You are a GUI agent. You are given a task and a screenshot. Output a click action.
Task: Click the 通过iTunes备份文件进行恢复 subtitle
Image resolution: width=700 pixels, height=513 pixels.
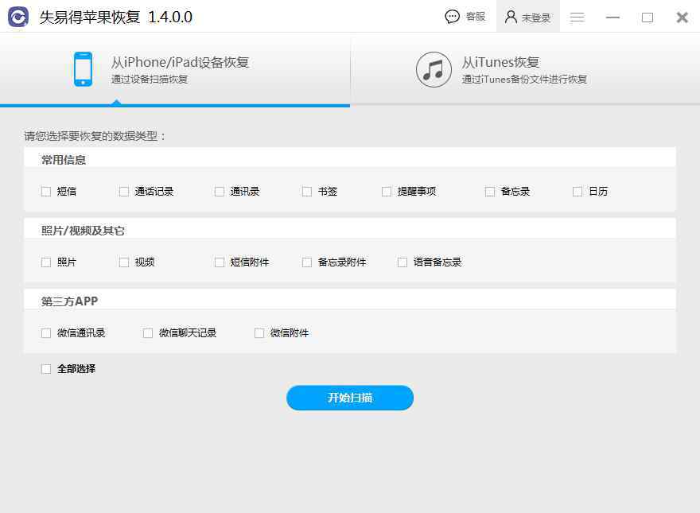[524, 80]
